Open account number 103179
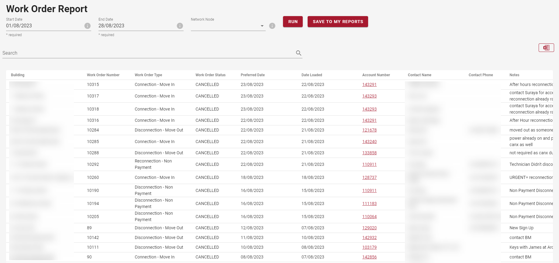Image resolution: width=559 pixels, height=263 pixels. pos(369,247)
